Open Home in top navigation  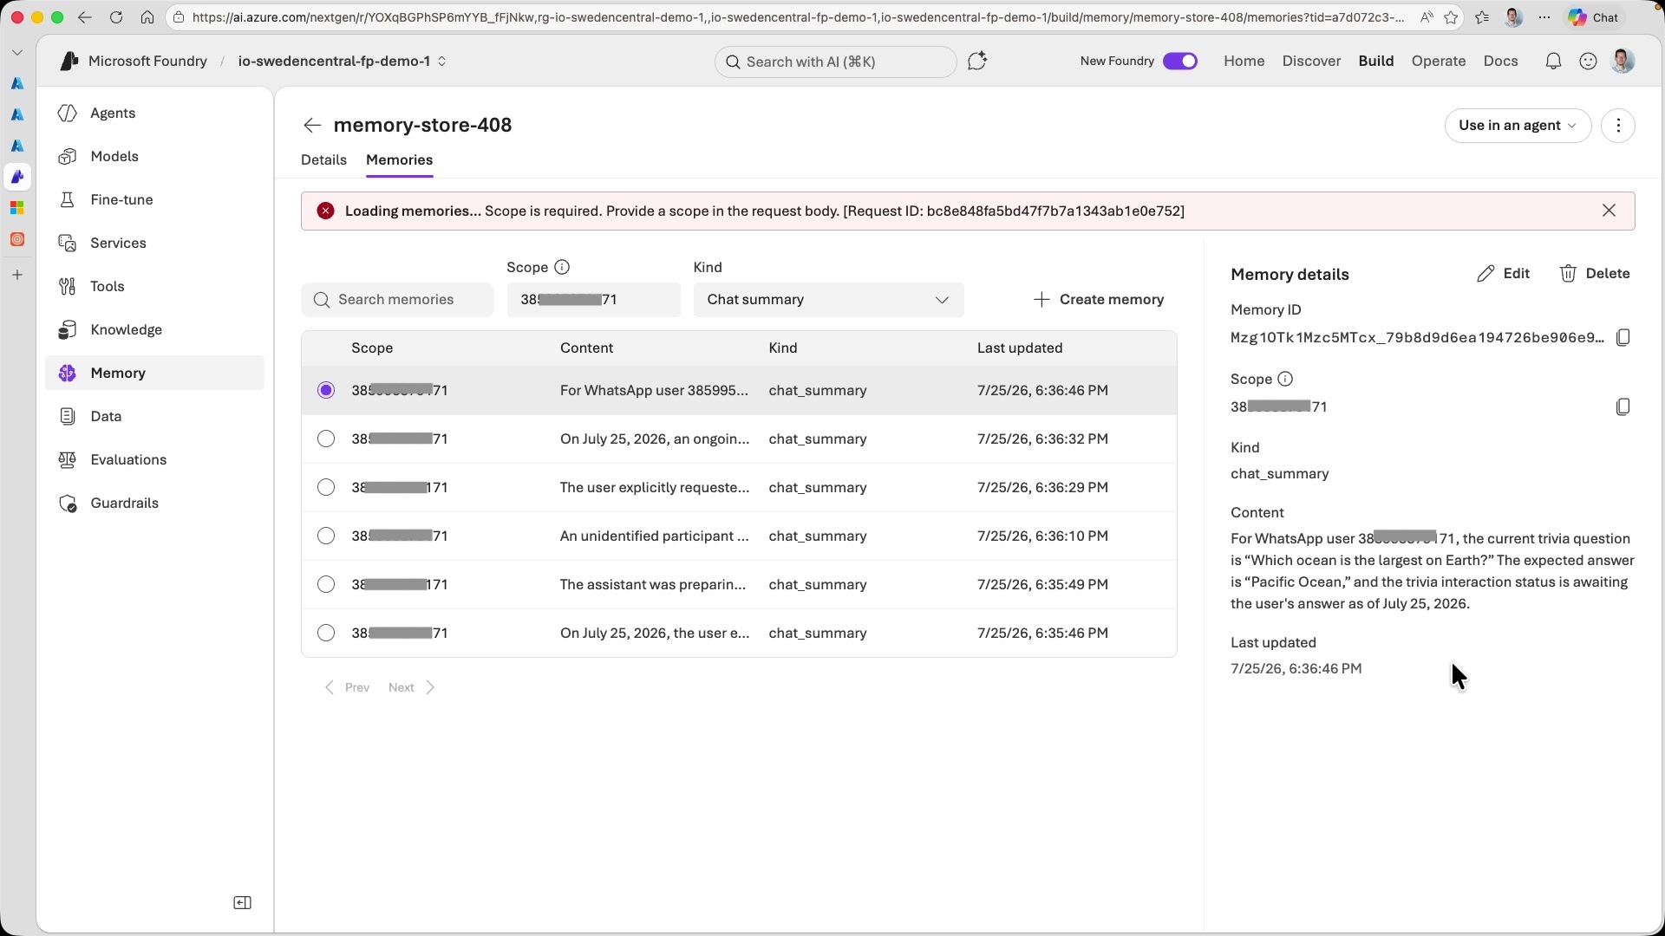1244,61
